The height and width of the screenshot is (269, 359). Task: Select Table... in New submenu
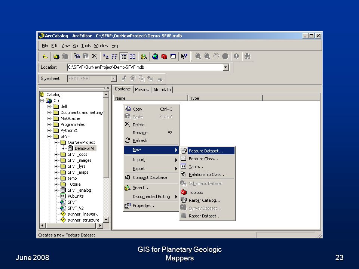click(208, 167)
